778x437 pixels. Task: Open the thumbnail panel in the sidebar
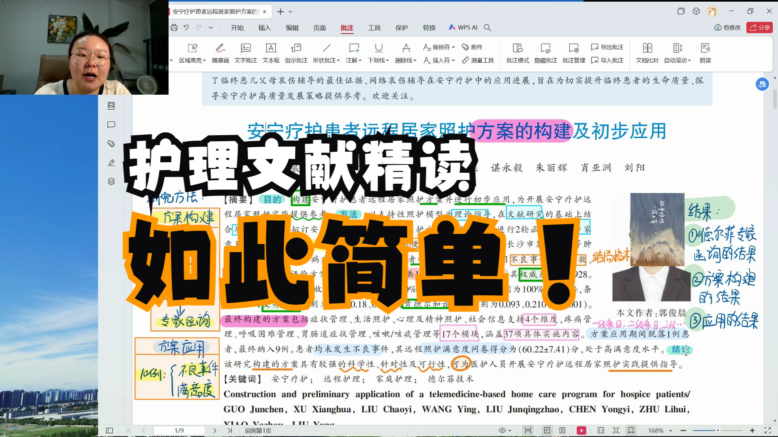click(x=111, y=106)
